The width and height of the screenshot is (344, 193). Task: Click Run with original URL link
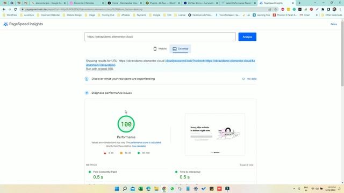pyautogui.click(x=99, y=69)
